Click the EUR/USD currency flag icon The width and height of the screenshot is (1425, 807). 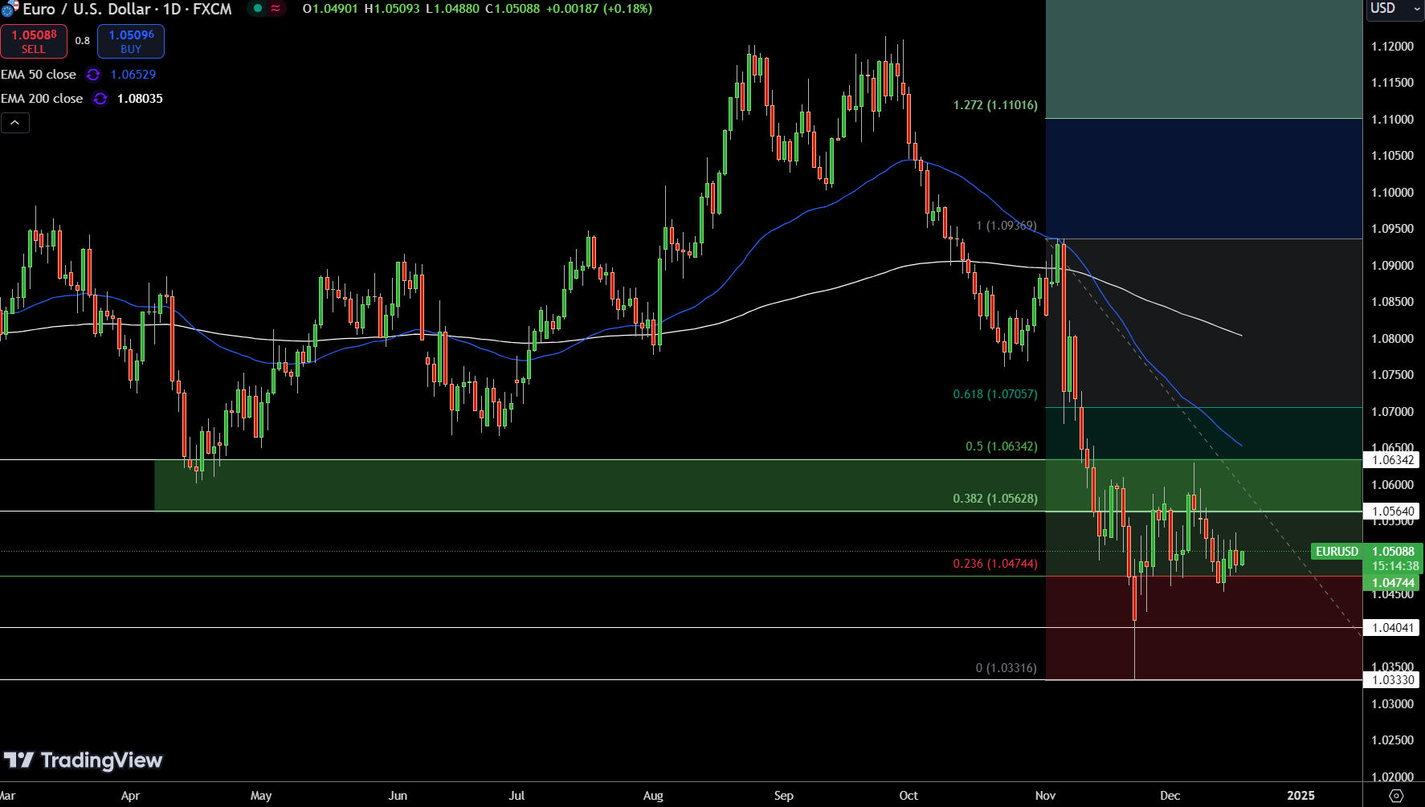10,9
